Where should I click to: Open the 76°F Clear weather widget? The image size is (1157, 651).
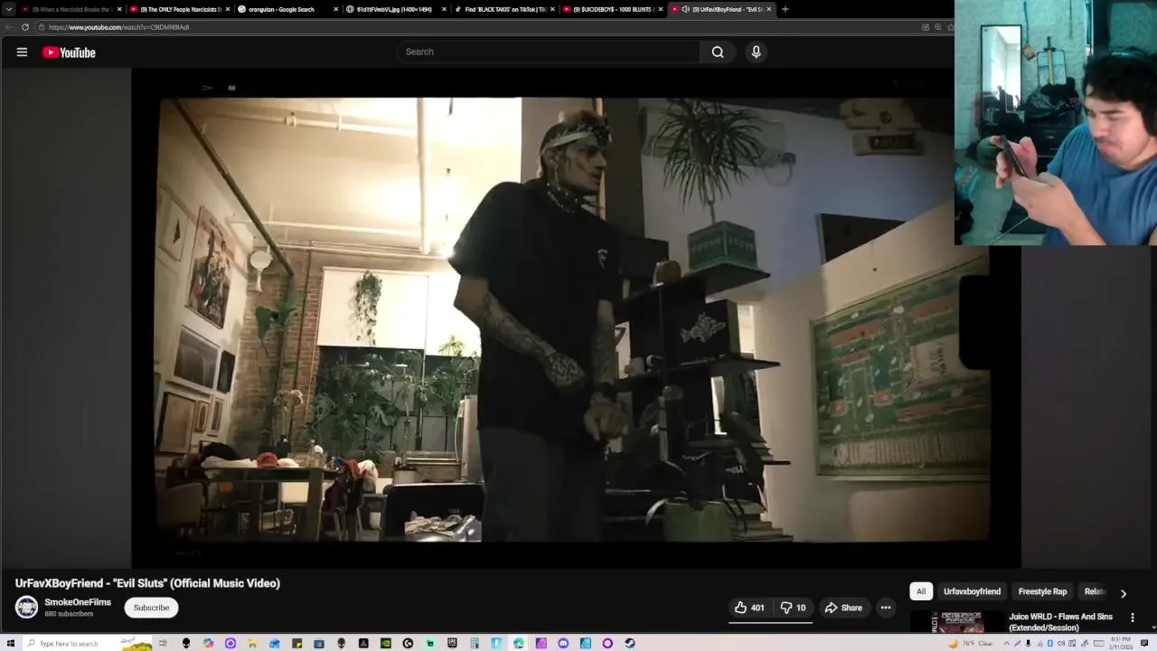(970, 644)
